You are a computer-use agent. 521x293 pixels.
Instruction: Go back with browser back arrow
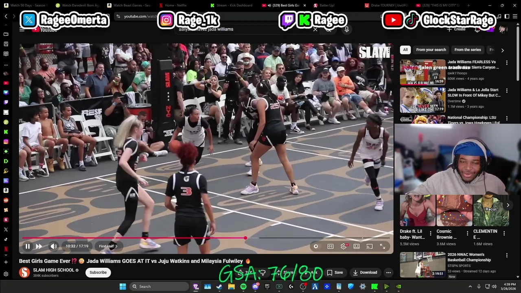pos(6,16)
